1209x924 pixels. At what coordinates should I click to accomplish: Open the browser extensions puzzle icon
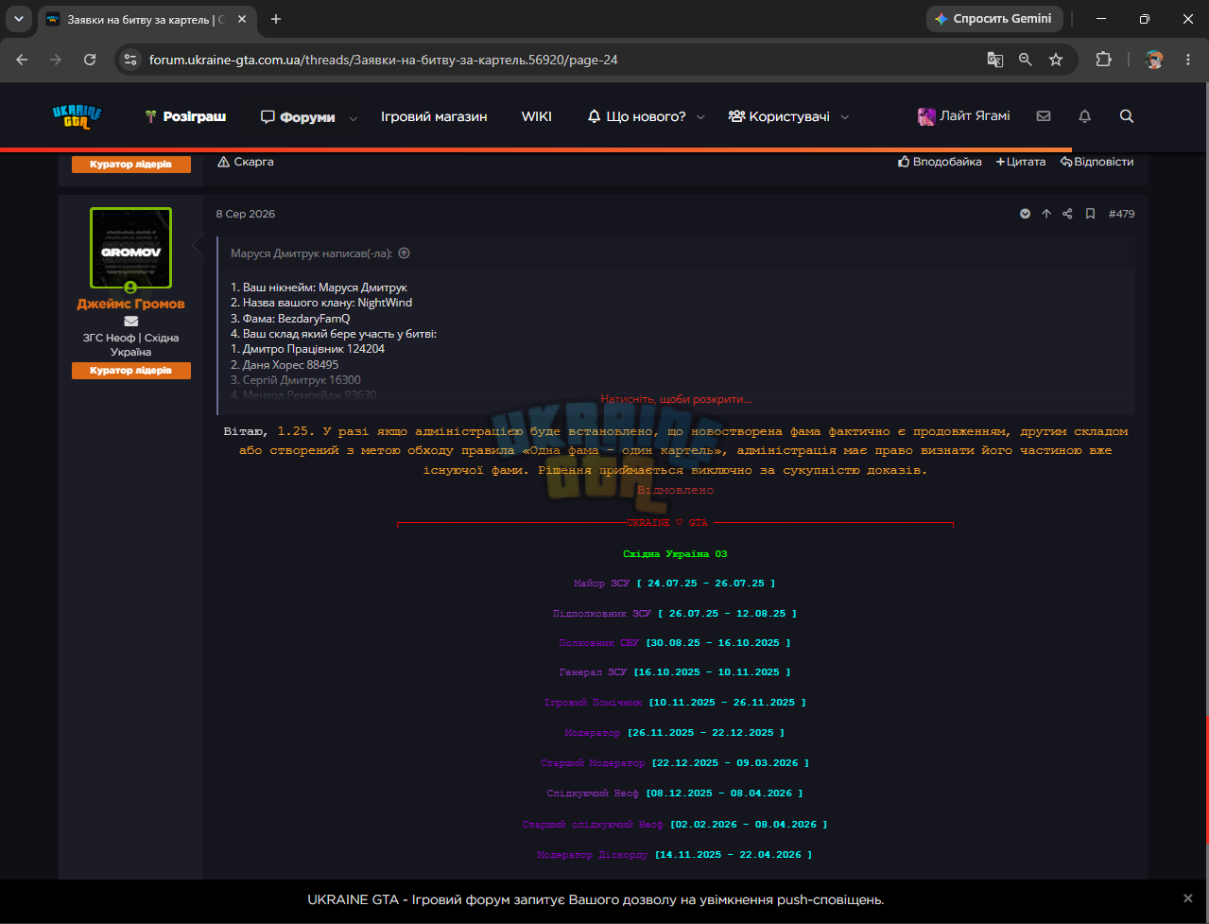pyautogui.click(x=1103, y=60)
